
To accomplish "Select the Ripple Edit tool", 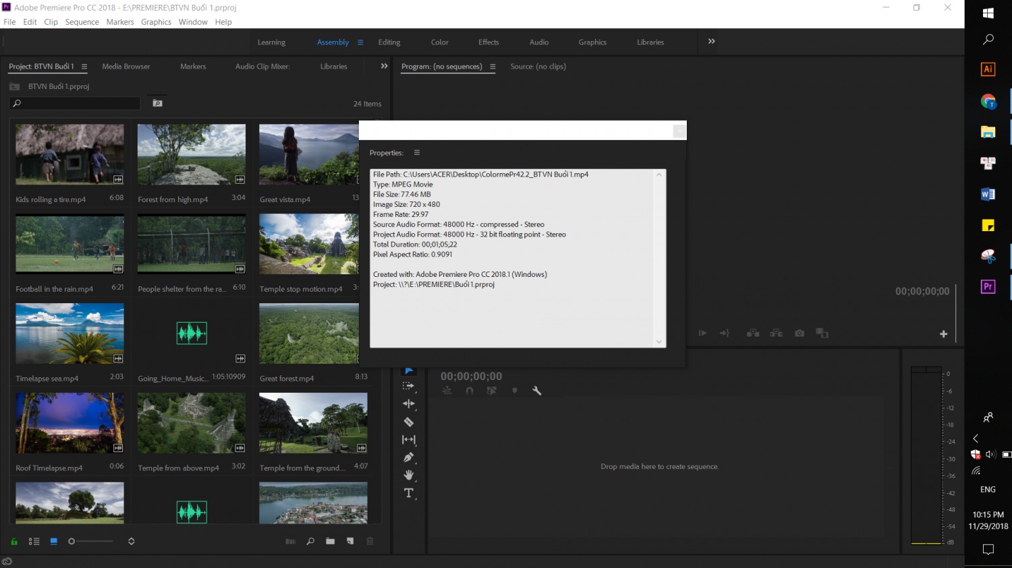I will pos(408,404).
